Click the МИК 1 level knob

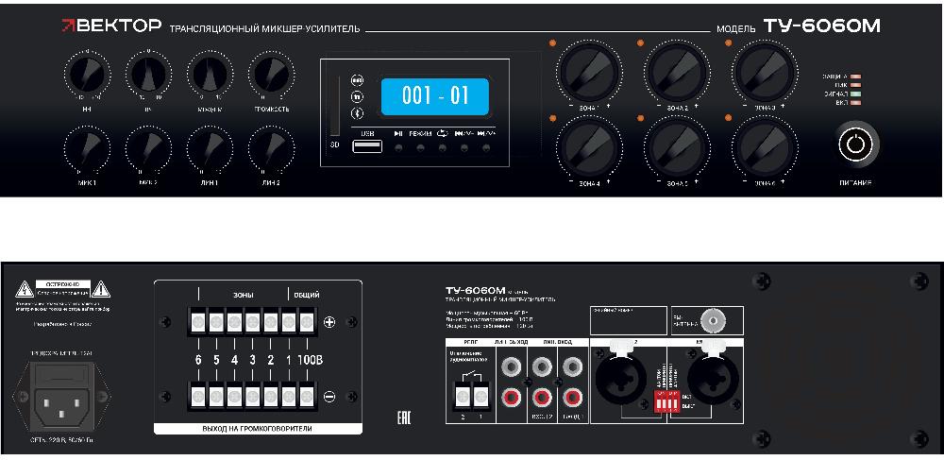(x=87, y=148)
